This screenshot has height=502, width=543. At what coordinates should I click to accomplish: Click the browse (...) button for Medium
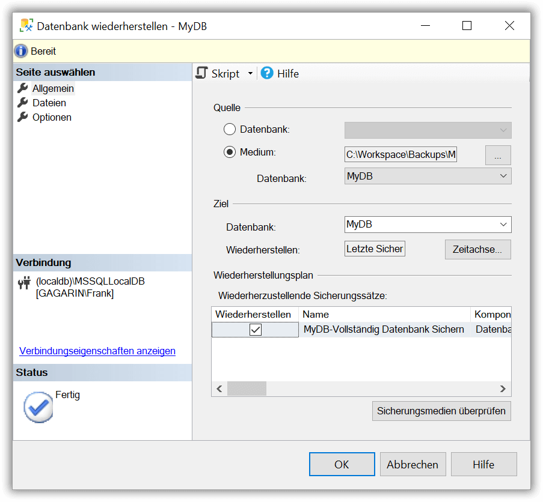[x=498, y=156]
